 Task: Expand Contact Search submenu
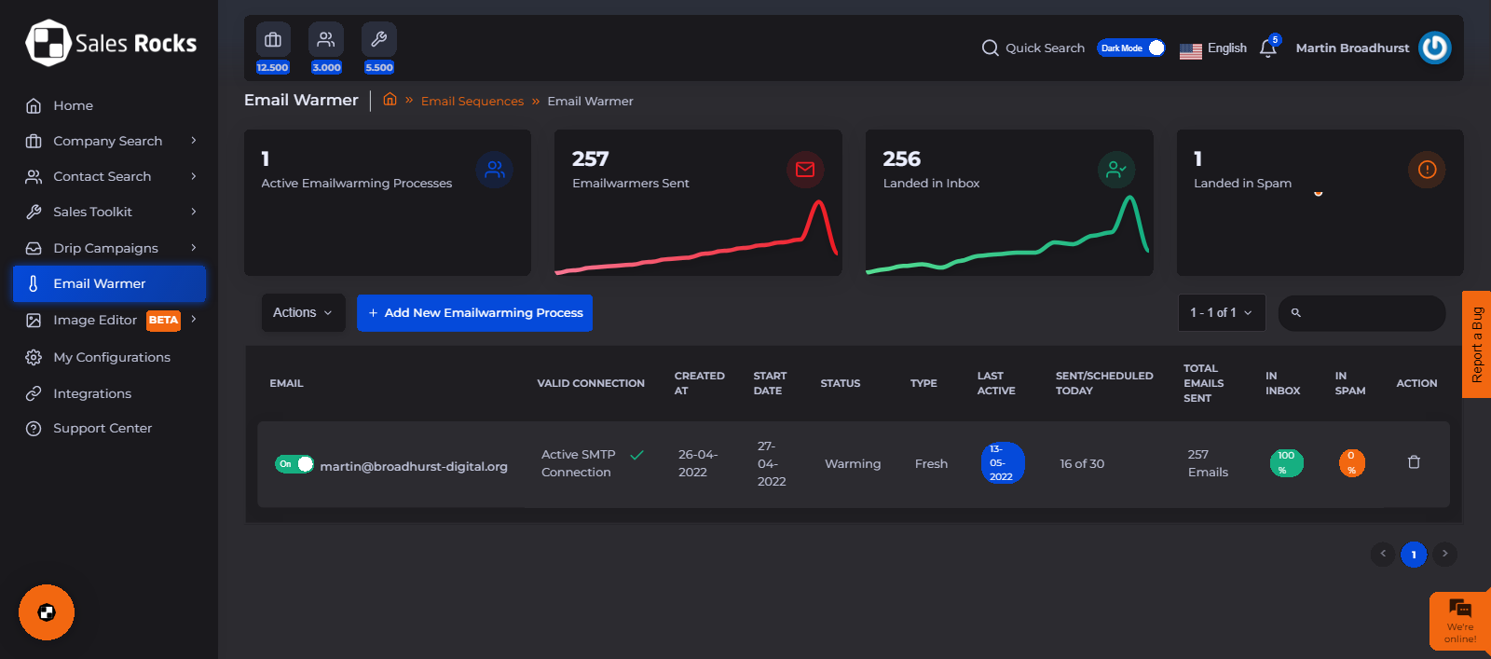[x=194, y=176]
